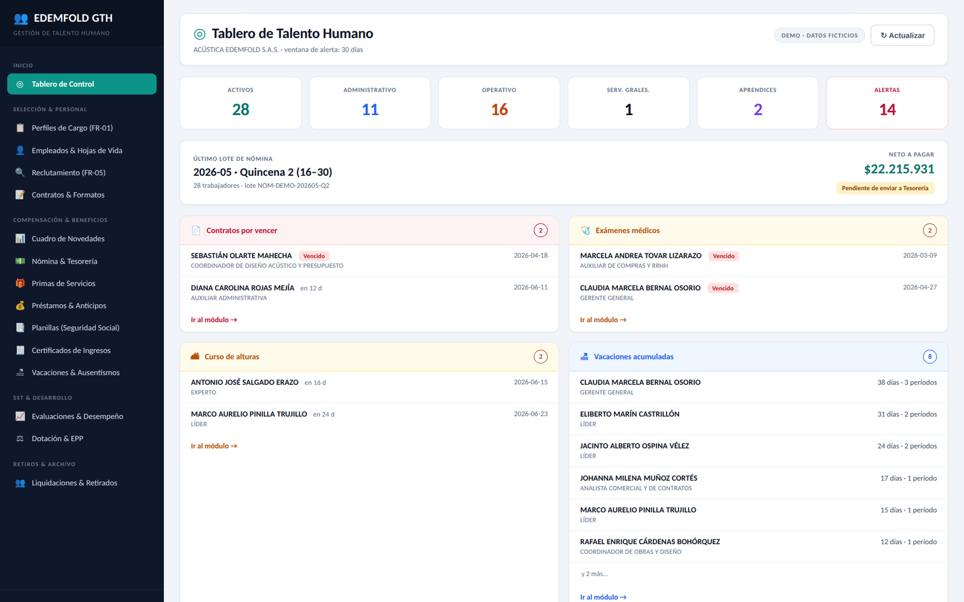The image size is (964, 602).
Task: Select JOHANNA MILENA MUÑOZ CORTÉS row
Action: tap(759, 483)
